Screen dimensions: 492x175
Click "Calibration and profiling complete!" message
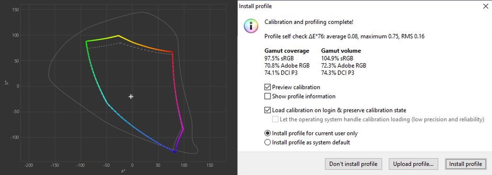tap(309, 22)
